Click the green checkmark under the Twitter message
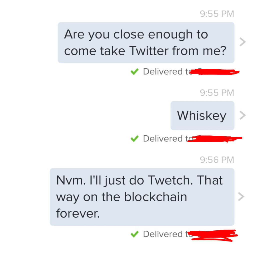 tap(134, 72)
